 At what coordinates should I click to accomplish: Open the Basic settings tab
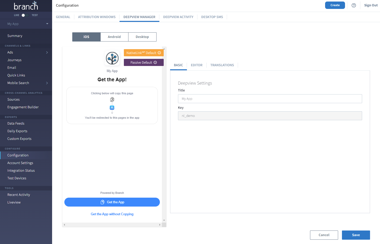click(179, 65)
